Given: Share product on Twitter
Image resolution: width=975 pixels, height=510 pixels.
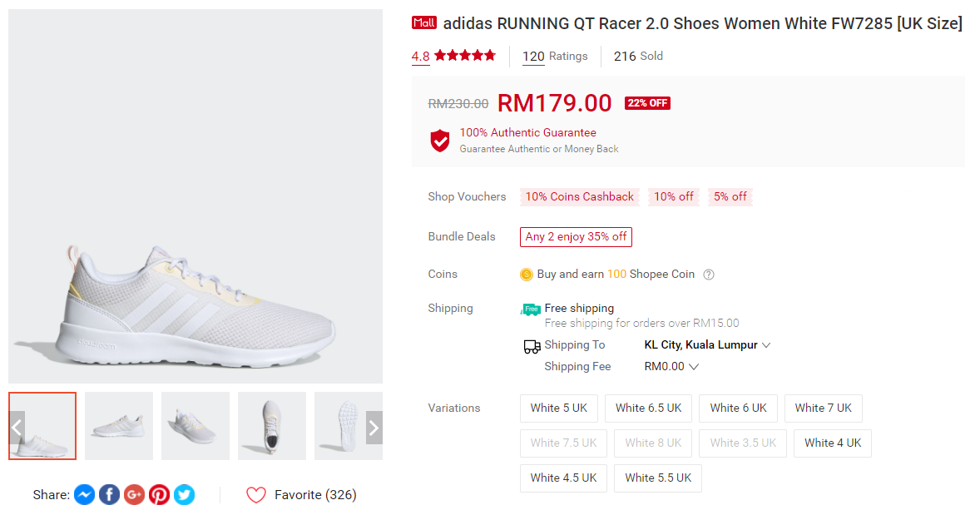Looking at the screenshot, I should (184, 495).
